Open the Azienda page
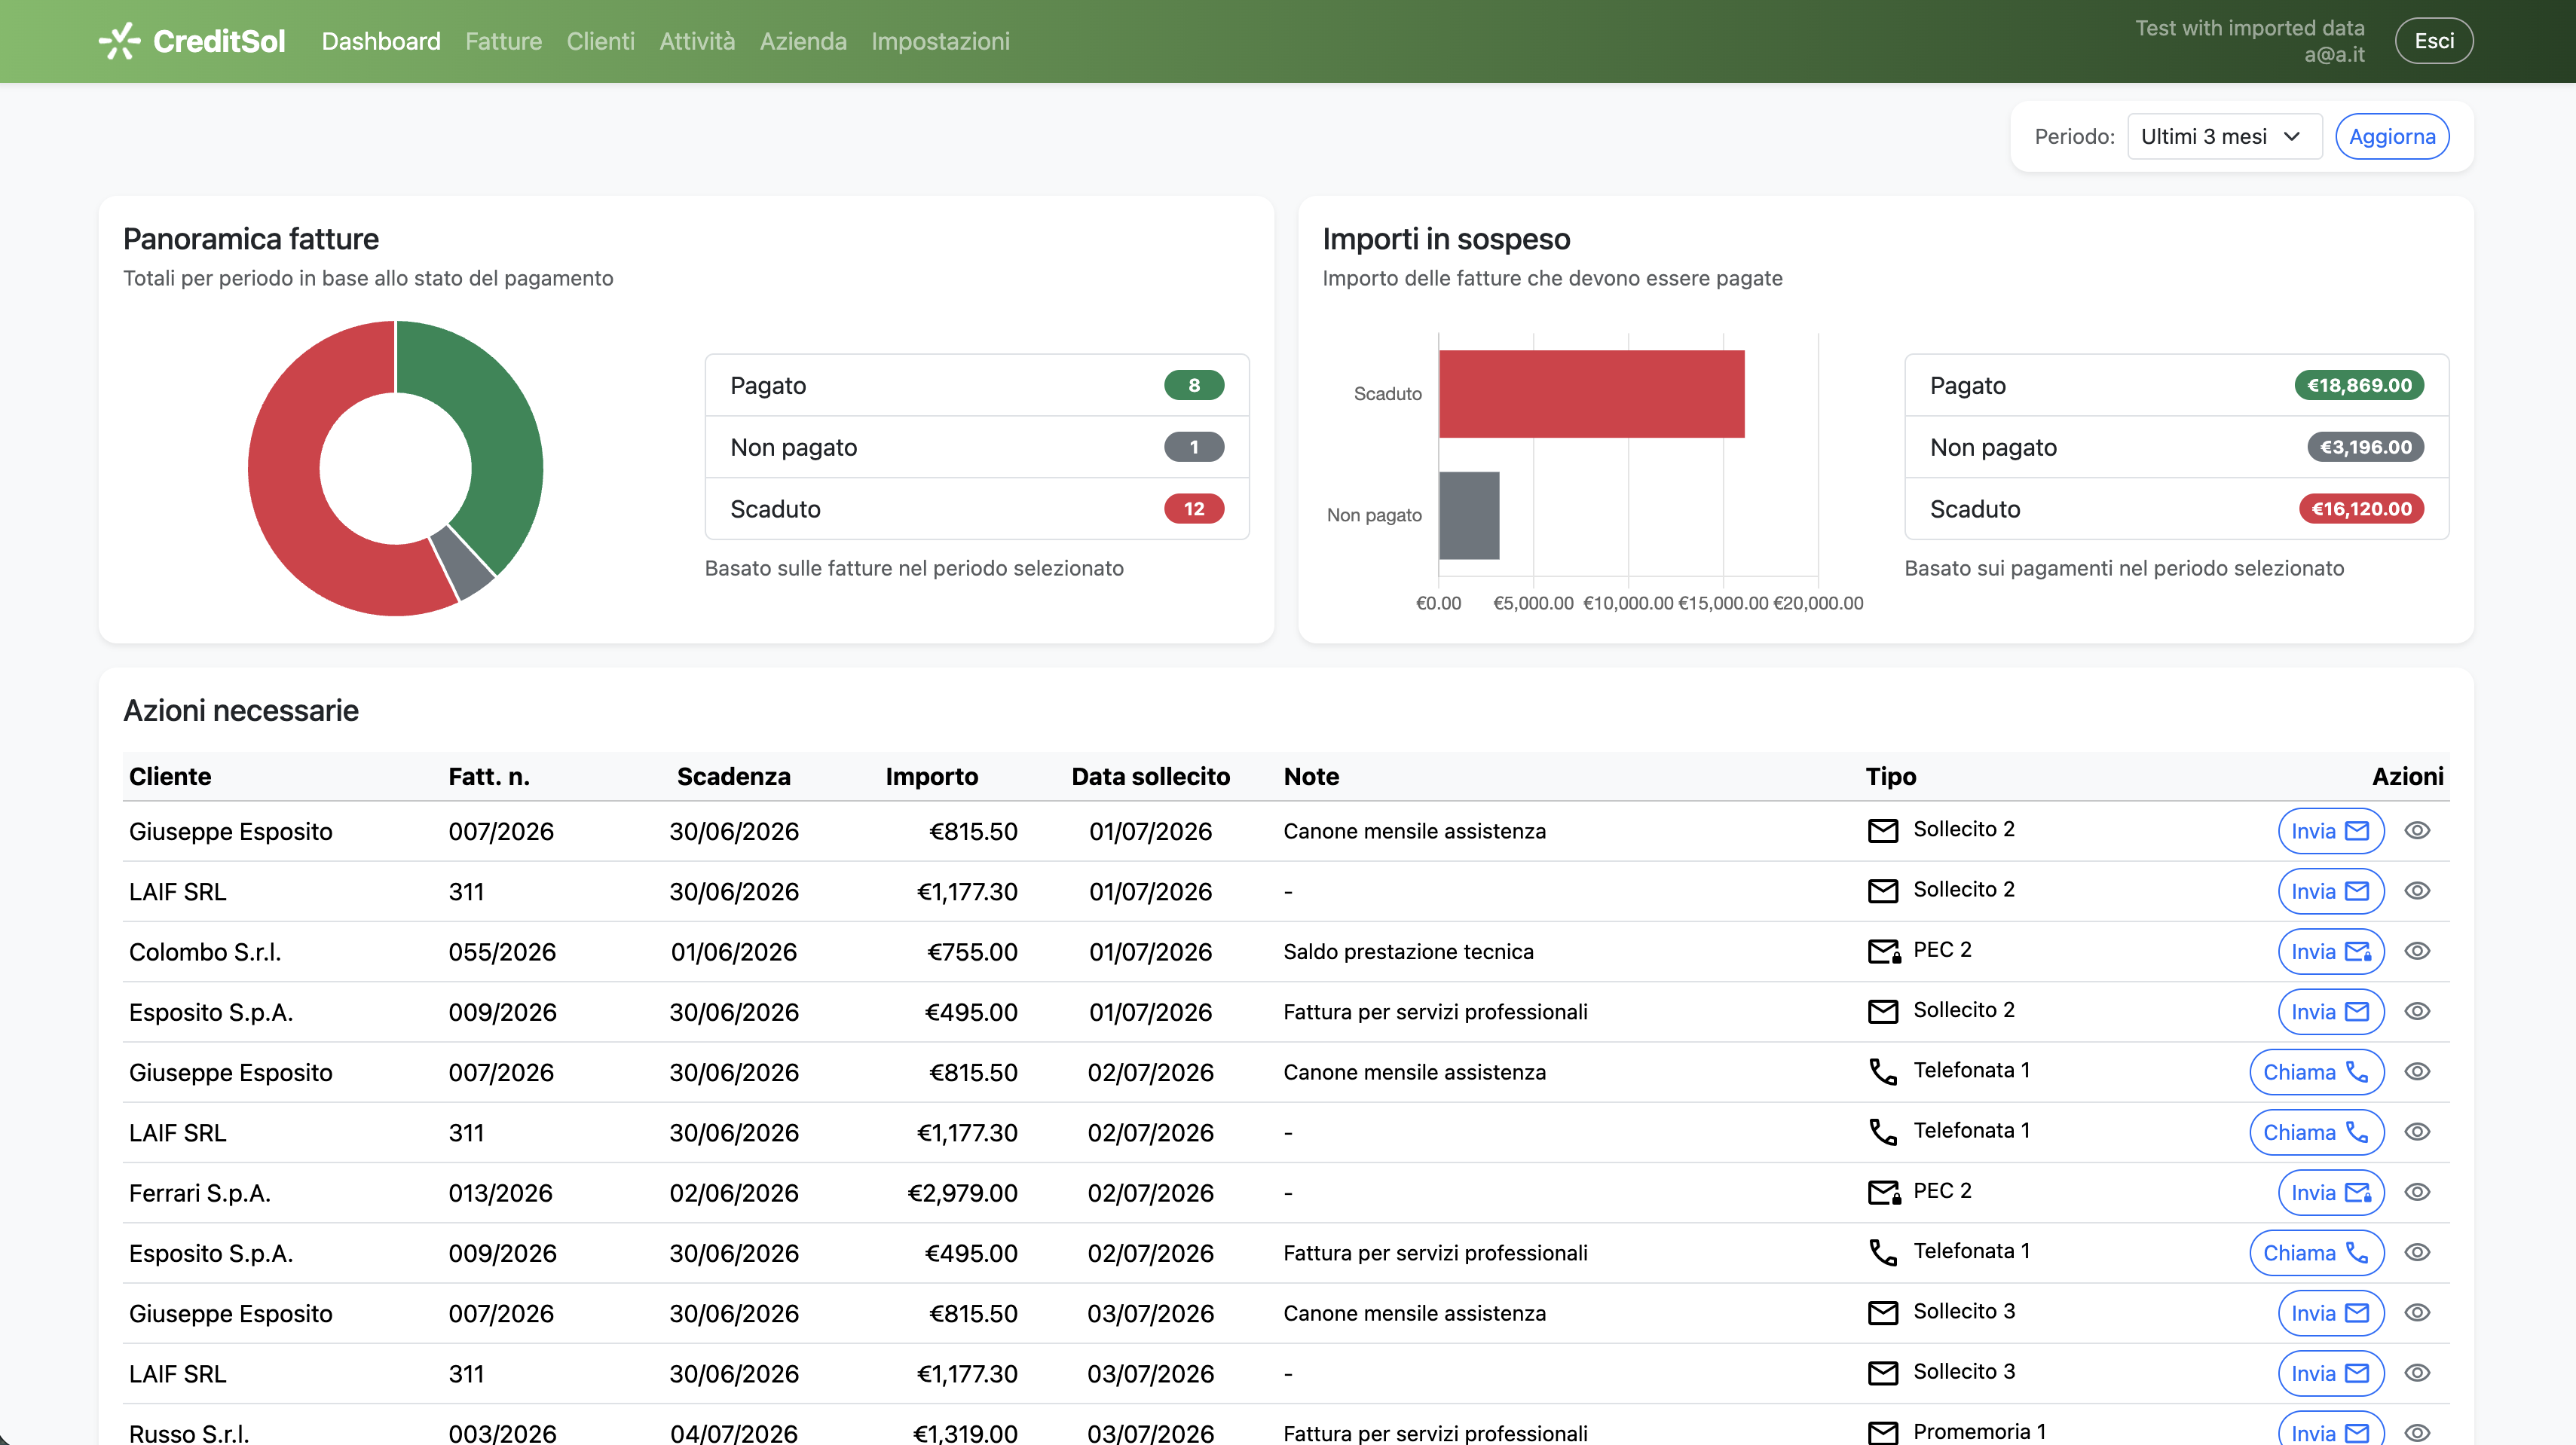 (803, 41)
